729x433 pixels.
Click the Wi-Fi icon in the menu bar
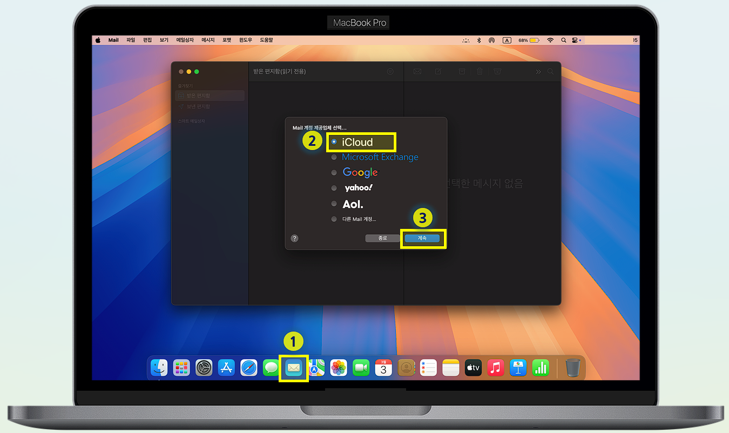(550, 39)
